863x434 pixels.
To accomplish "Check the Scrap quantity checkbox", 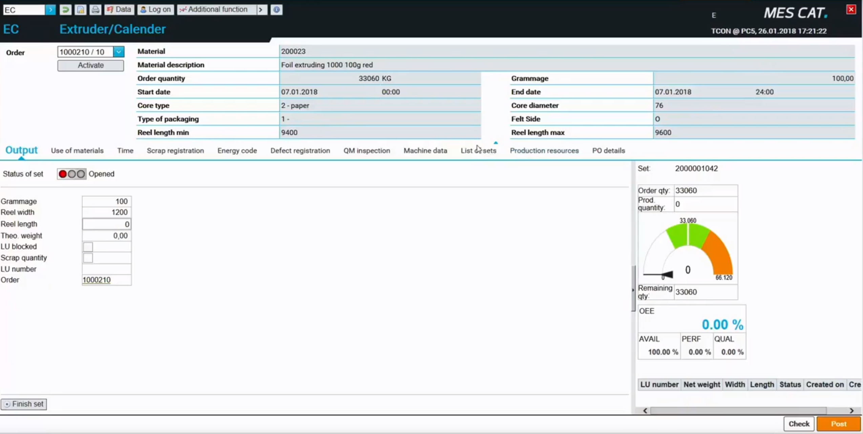I will tap(88, 258).
